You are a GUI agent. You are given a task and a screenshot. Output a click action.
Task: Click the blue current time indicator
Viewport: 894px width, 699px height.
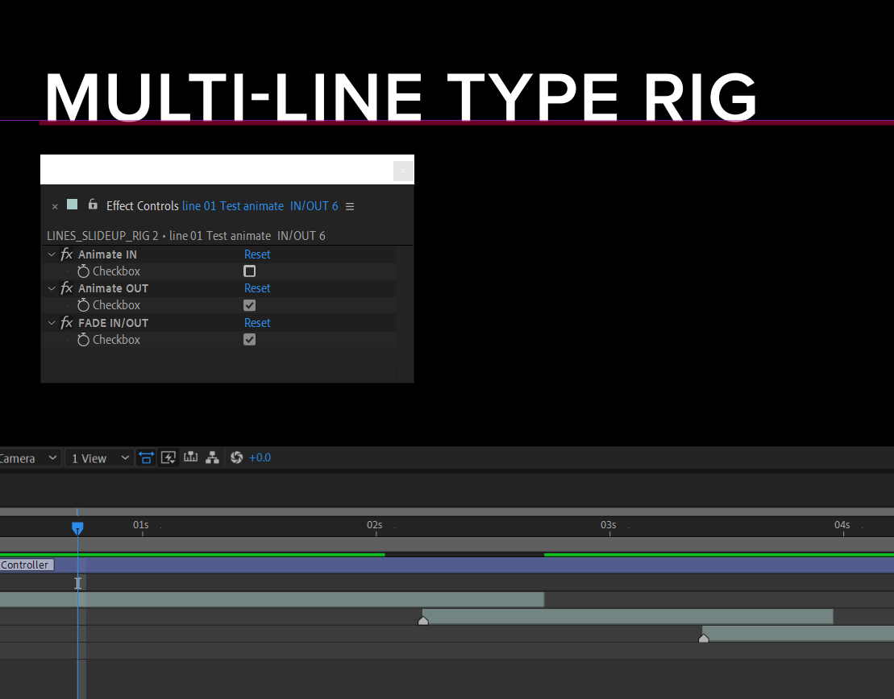click(x=77, y=528)
